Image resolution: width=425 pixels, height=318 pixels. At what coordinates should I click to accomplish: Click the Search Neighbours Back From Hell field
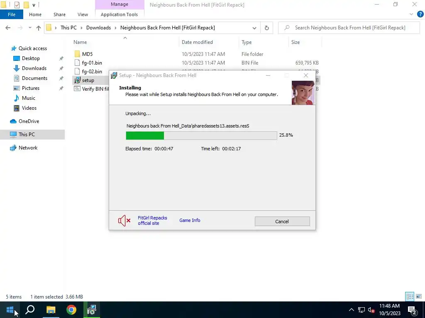pos(349,28)
